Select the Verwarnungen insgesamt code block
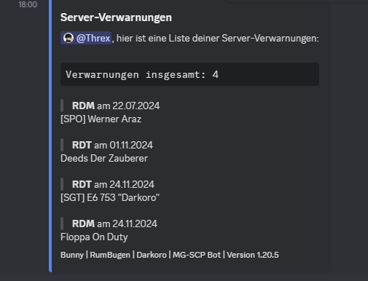The height and width of the screenshot is (281, 368). (x=189, y=74)
